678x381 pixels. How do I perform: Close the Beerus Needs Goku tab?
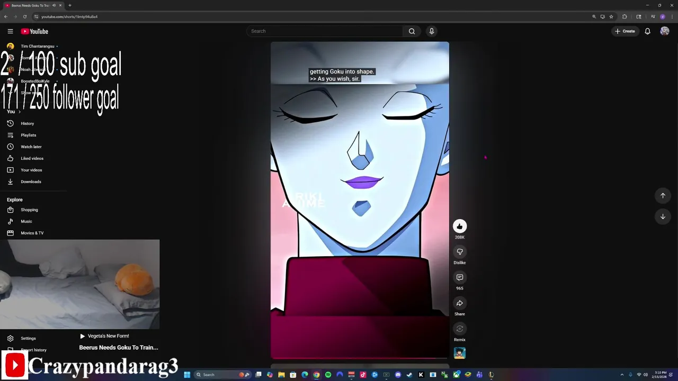point(60,5)
